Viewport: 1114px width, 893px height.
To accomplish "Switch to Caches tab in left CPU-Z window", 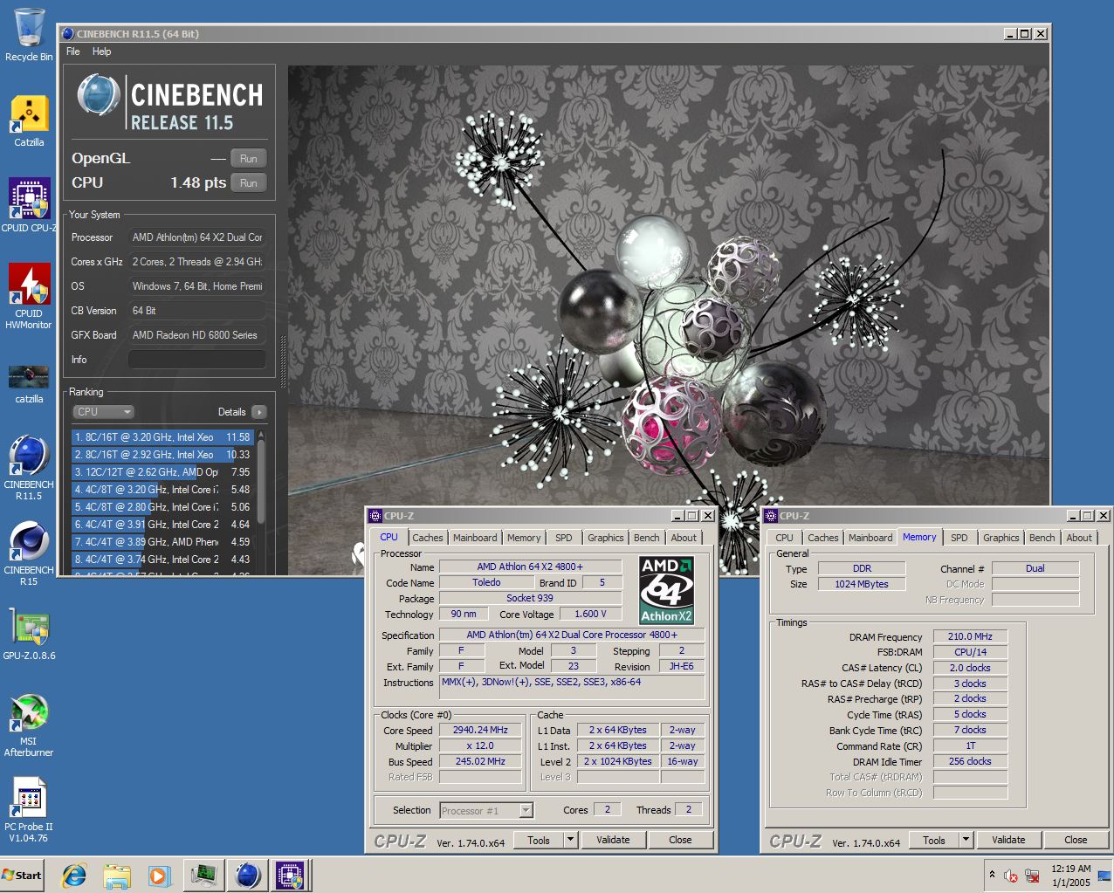I will (428, 538).
